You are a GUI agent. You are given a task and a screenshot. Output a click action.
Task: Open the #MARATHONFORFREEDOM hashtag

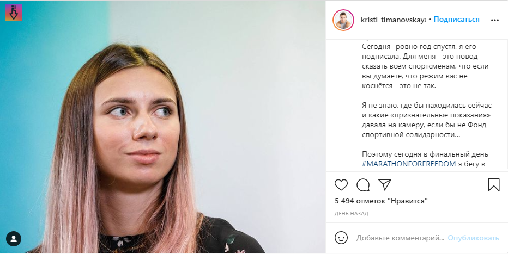click(x=409, y=164)
